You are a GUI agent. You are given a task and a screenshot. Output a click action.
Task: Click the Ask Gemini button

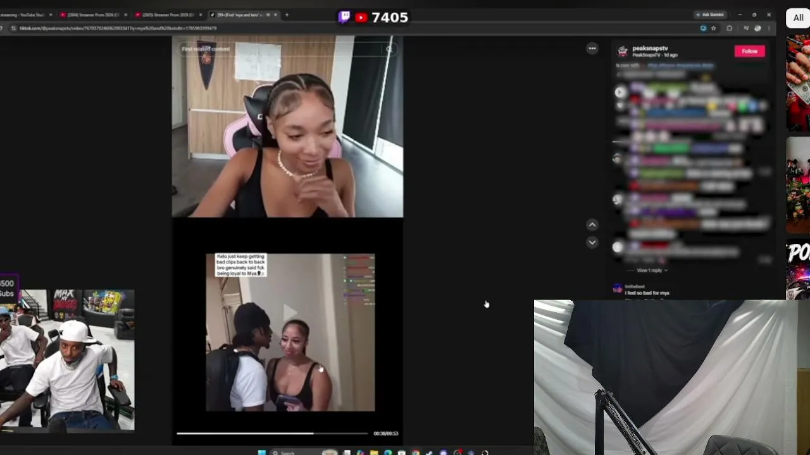[709, 15]
